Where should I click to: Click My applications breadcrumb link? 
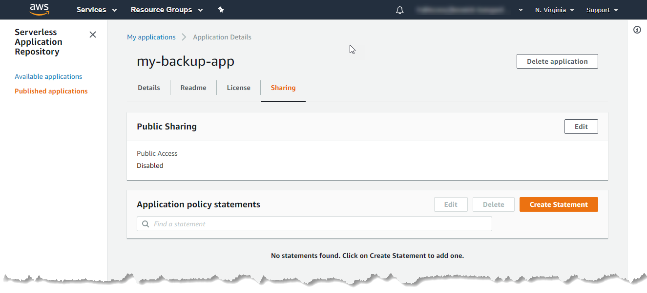point(151,37)
